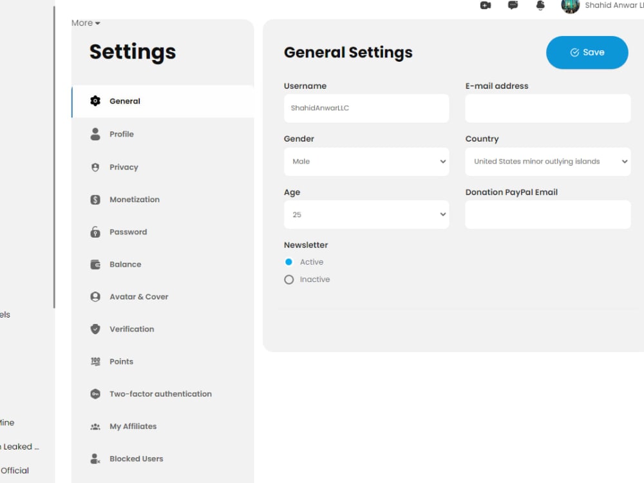Click the Two-factor authentication key icon
This screenshot has height=483, width=644.
95,394
